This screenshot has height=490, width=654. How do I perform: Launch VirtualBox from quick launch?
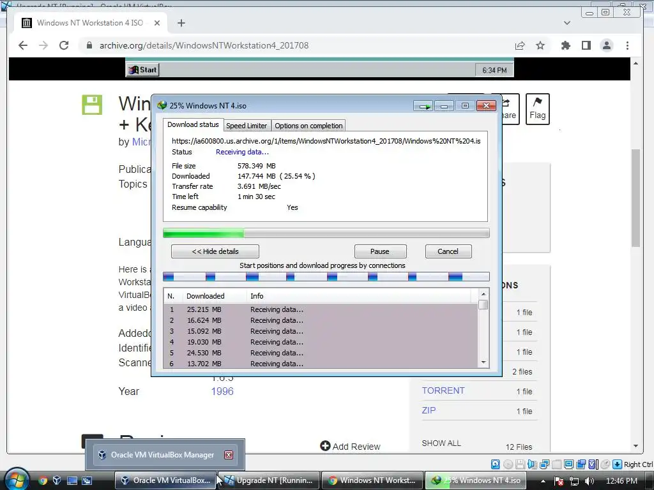pos(57,480)
